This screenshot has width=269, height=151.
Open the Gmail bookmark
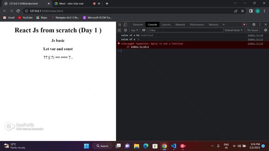tap(9, 18)
